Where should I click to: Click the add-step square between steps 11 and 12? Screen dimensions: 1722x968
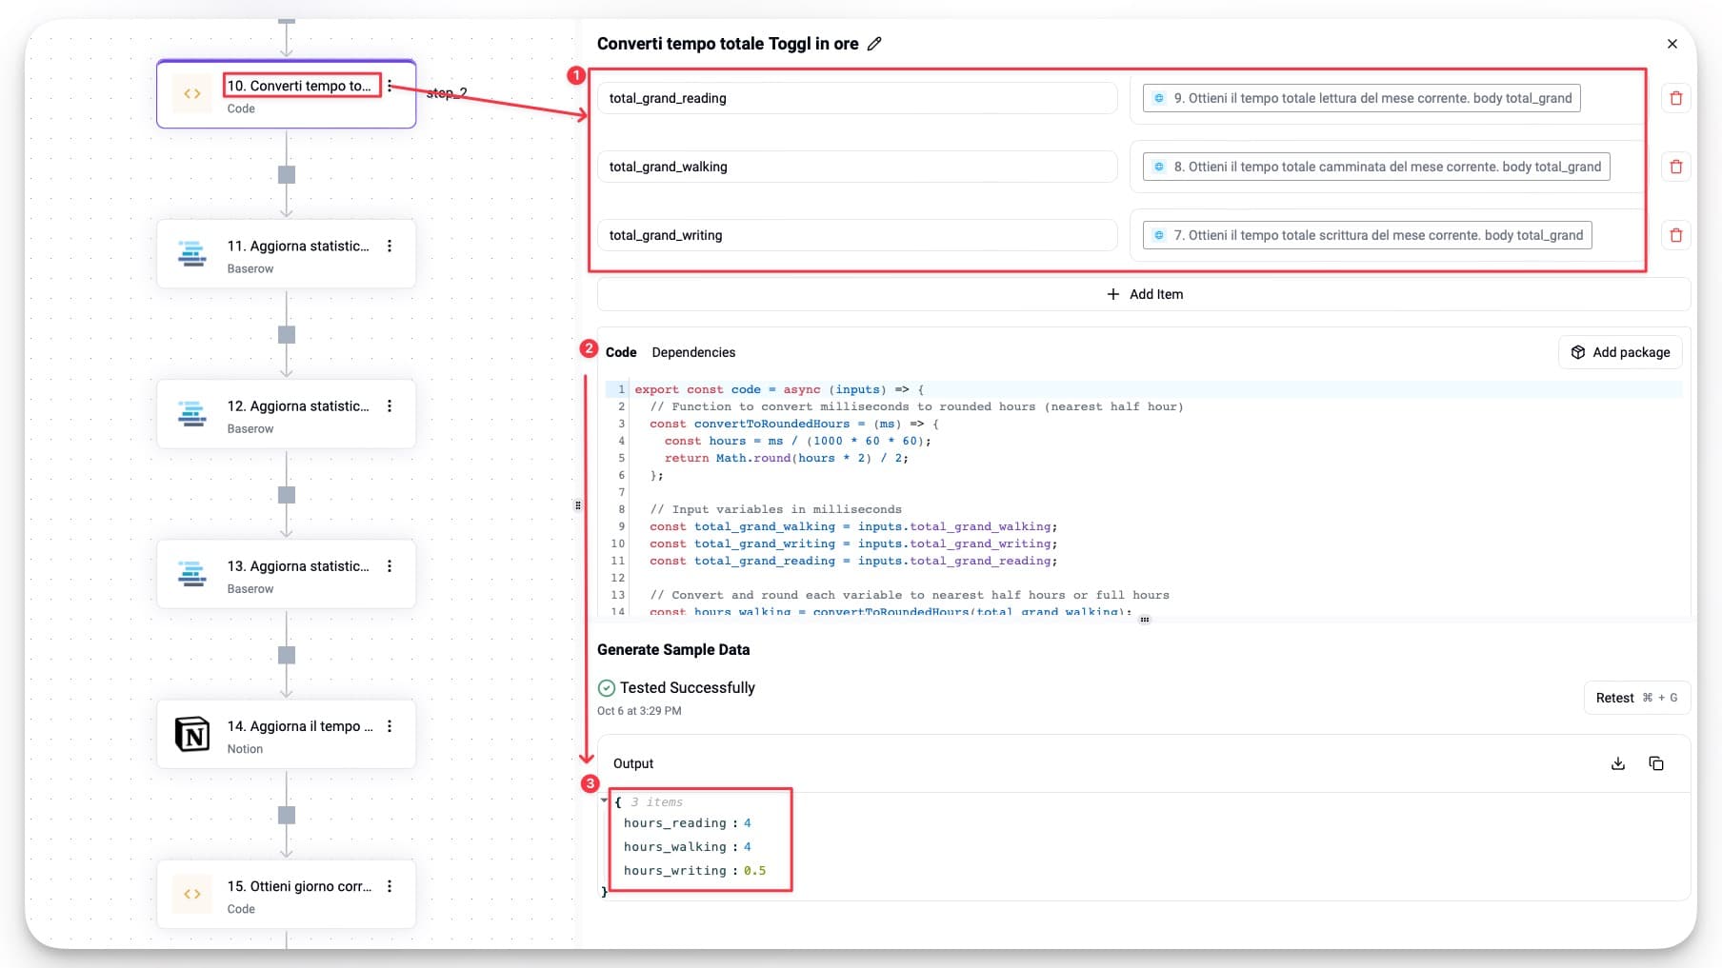287,334
